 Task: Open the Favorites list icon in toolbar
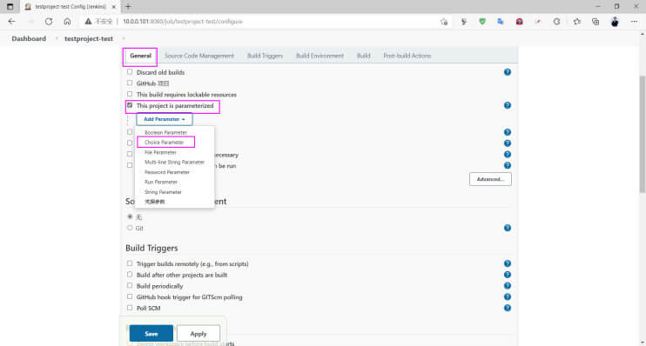tap(576, 22)
